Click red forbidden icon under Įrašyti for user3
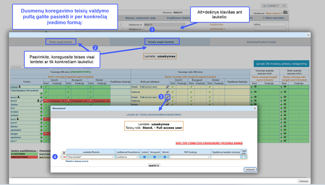Image resolution: width=325 pixels, height=185 pixels. coord(46,101)
